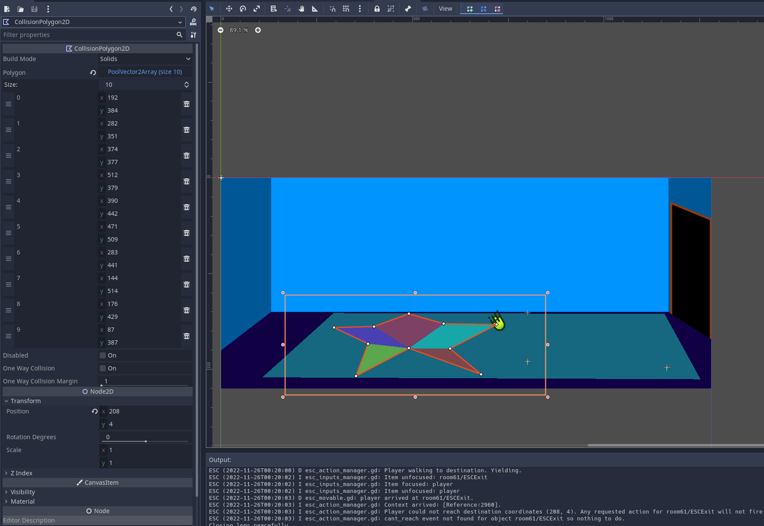Image resolution: width=764 pixels, height=526 pixels.
Task: Activate the Rotate tool
Action: 243,9
